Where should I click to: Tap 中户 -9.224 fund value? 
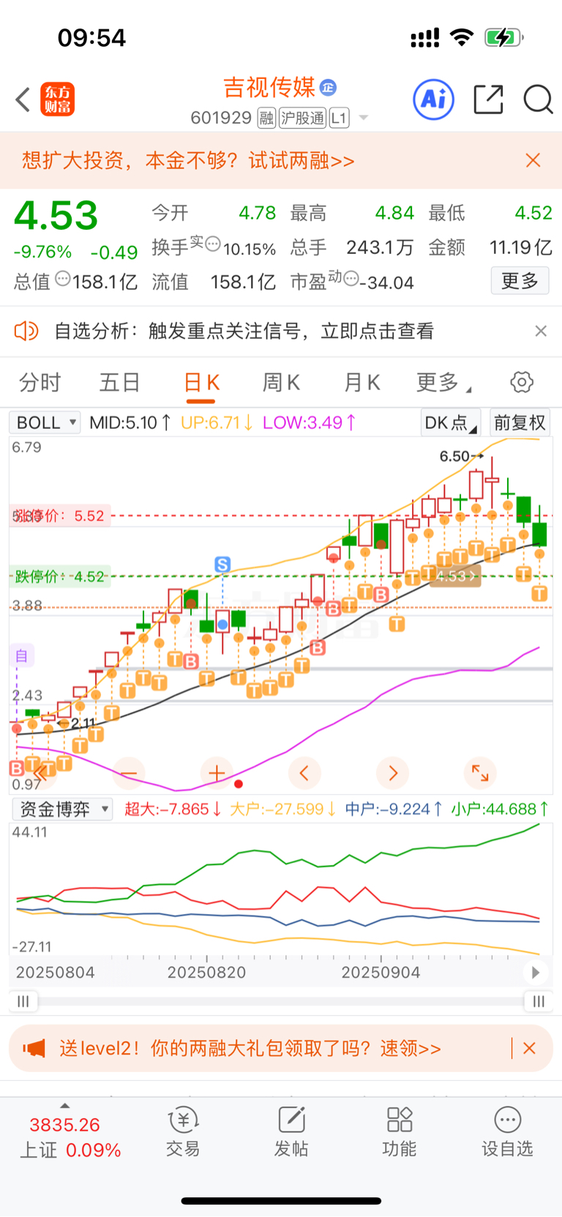pyautogui.click(x=394, y=809)
